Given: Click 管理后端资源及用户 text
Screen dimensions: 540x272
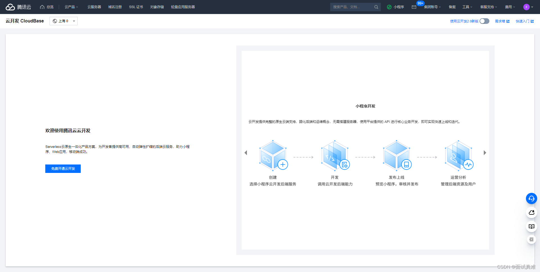Looking at the screenshot, I should click(458, 184).
